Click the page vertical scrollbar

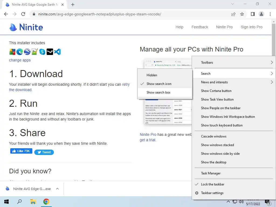click(x=274, y=40)
